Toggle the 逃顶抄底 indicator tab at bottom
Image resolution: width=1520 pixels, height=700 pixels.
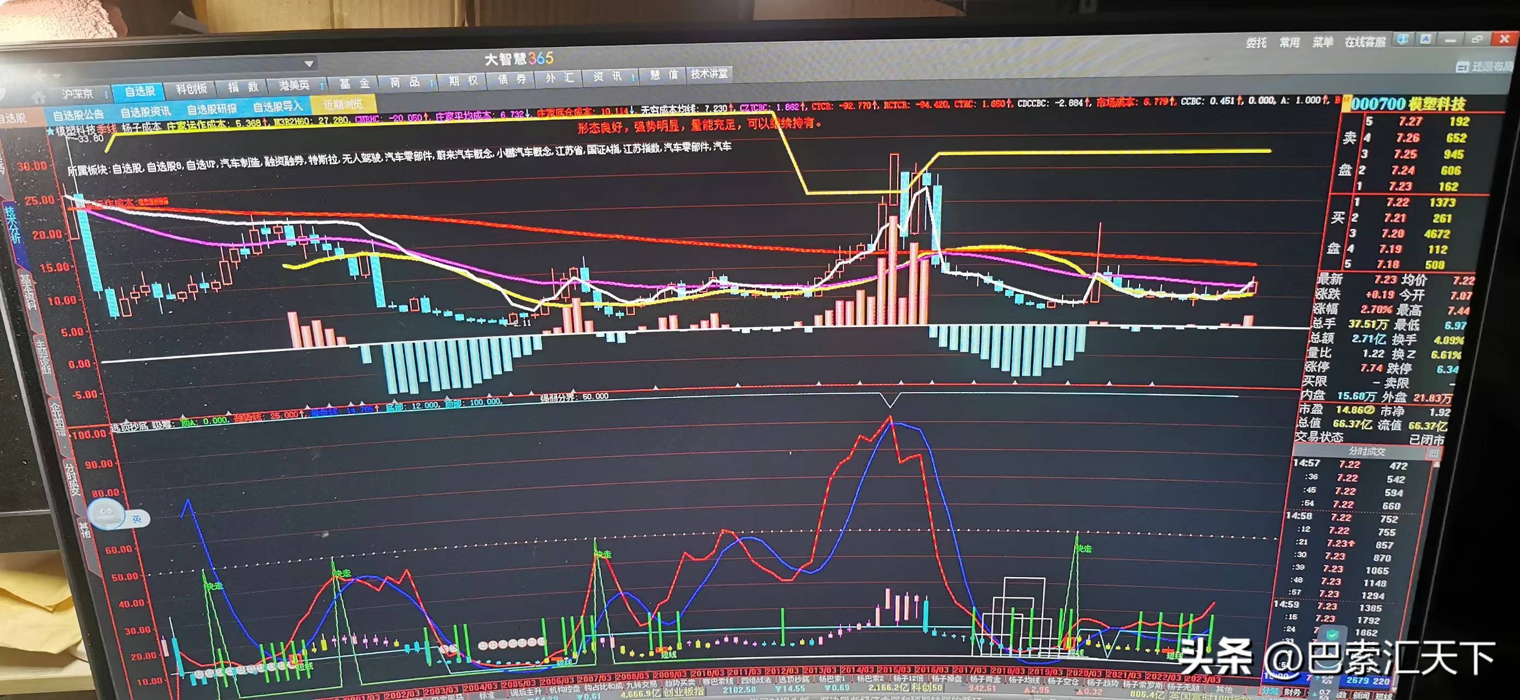[x=794, y=679]
